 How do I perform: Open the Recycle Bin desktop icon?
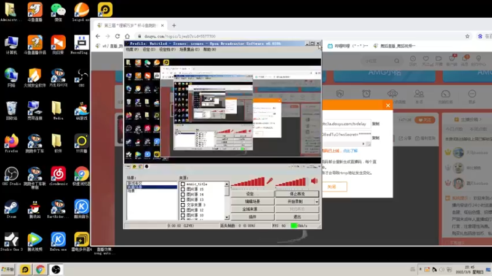click(11, 110)
